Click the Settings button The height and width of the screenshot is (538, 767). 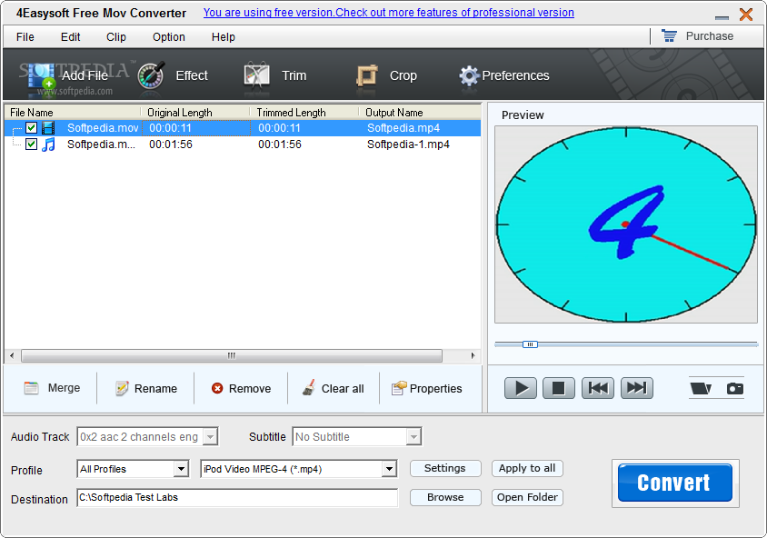[445, 469]
